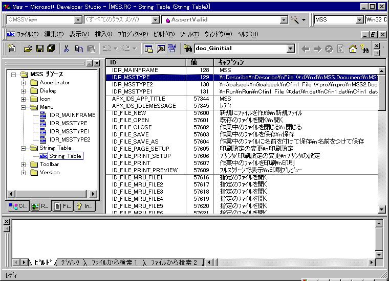Switch to the デバッグ output tab
Image resolution: width=389 pixels, height=281 pixels.
(70, 263)
